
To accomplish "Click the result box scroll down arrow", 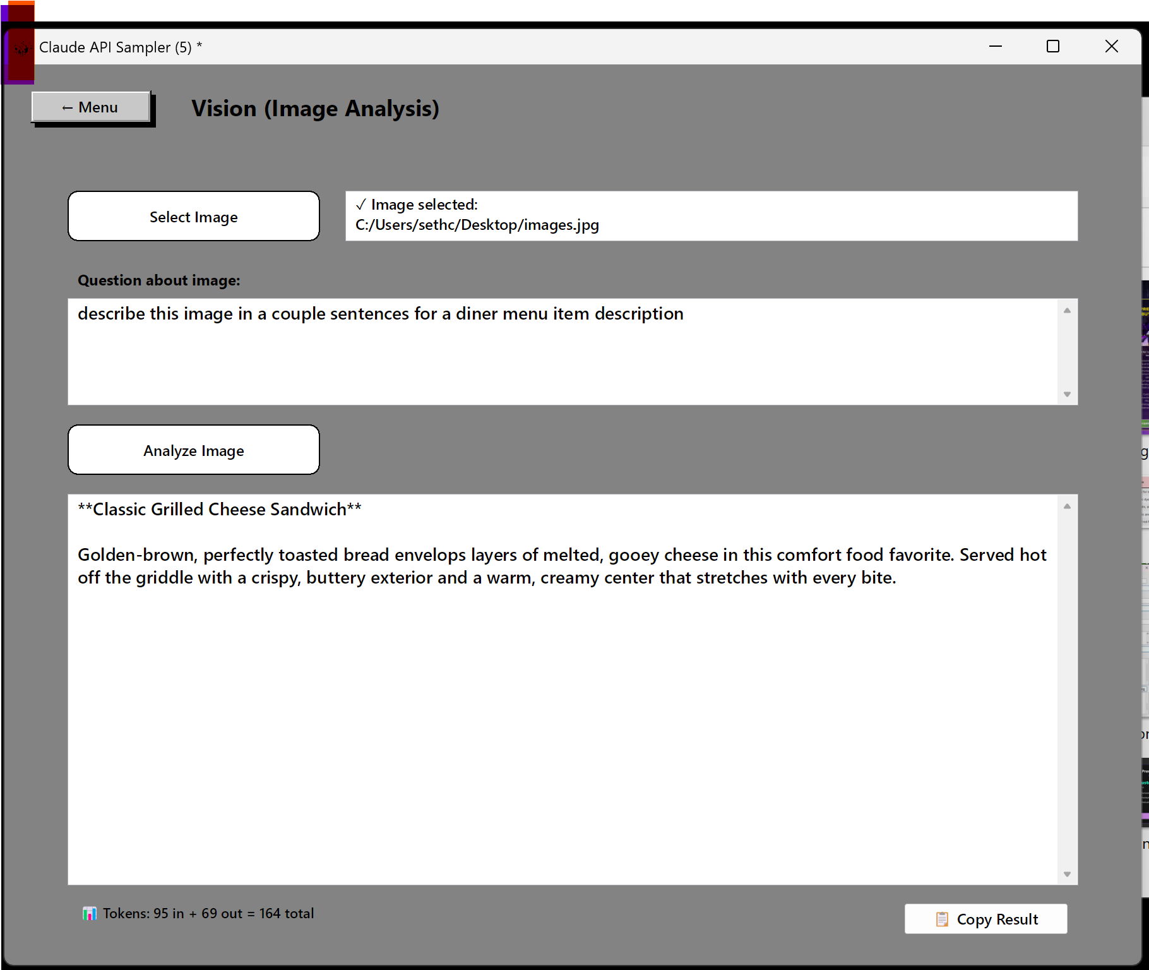I will click(1067, 874).
